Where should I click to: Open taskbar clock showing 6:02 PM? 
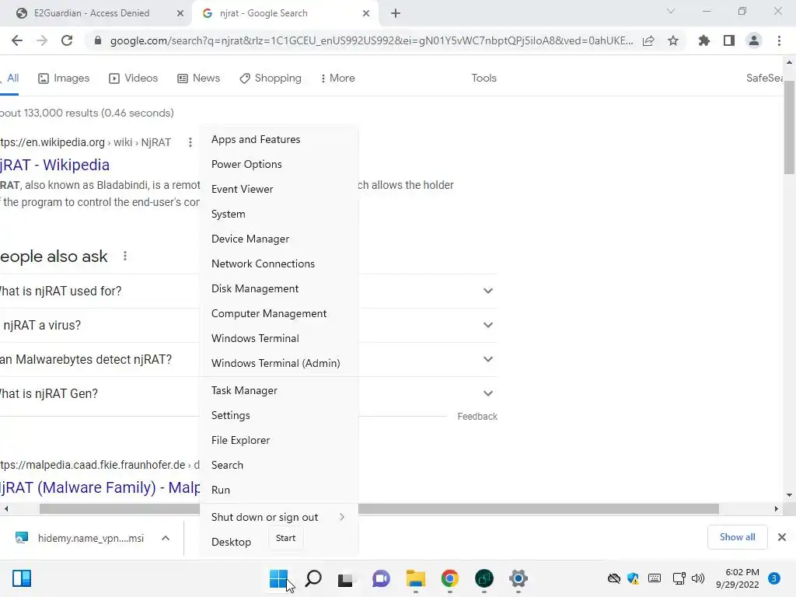(x=738, y=578)
